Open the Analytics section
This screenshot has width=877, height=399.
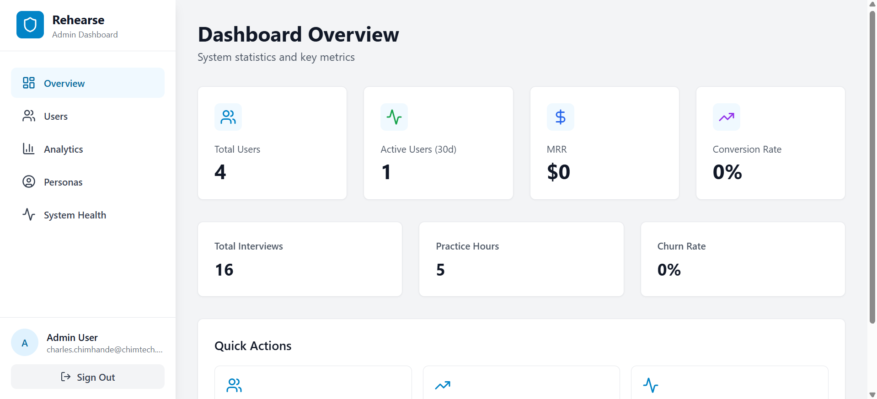(88, 149)
